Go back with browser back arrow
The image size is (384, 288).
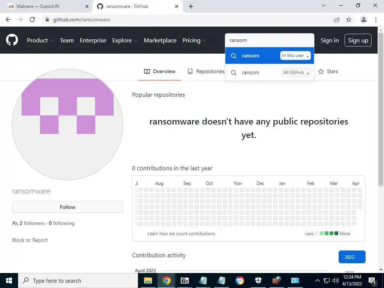(8, 19)
